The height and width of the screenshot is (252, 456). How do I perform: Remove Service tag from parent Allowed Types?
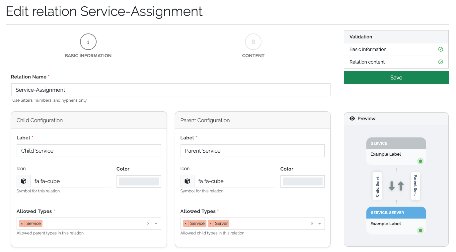tap(186, 224)
